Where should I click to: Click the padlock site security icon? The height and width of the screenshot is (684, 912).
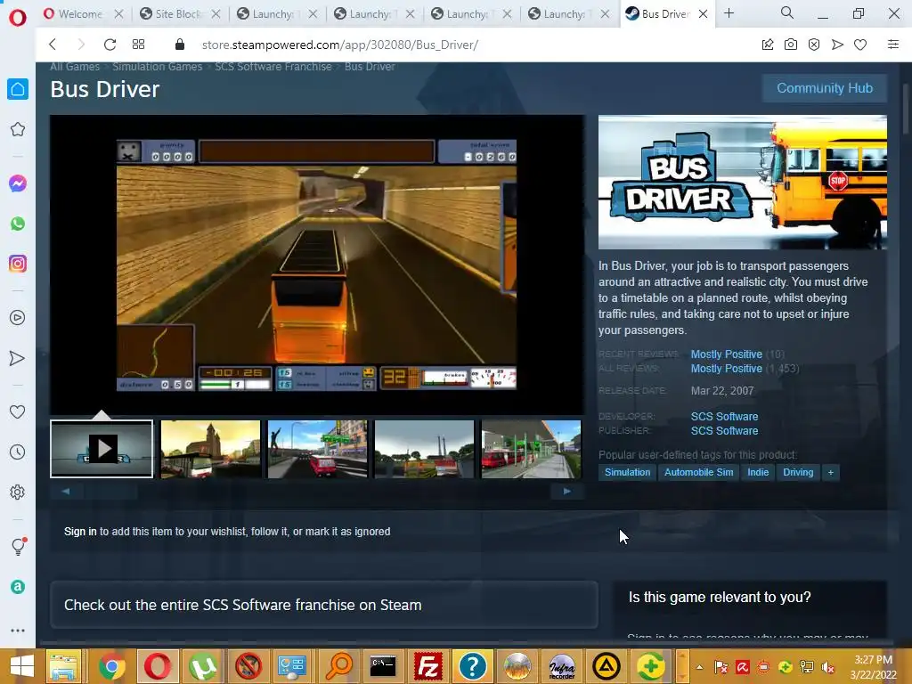180,45
